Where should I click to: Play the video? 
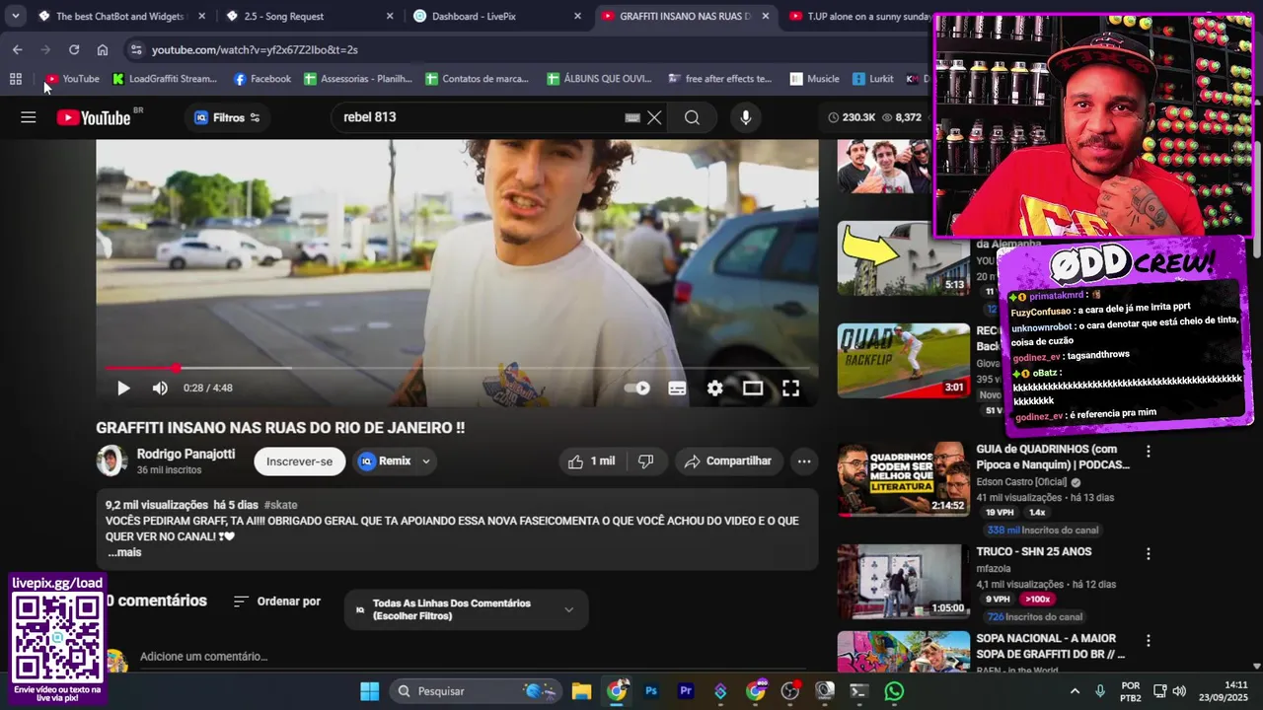point(123,389)
